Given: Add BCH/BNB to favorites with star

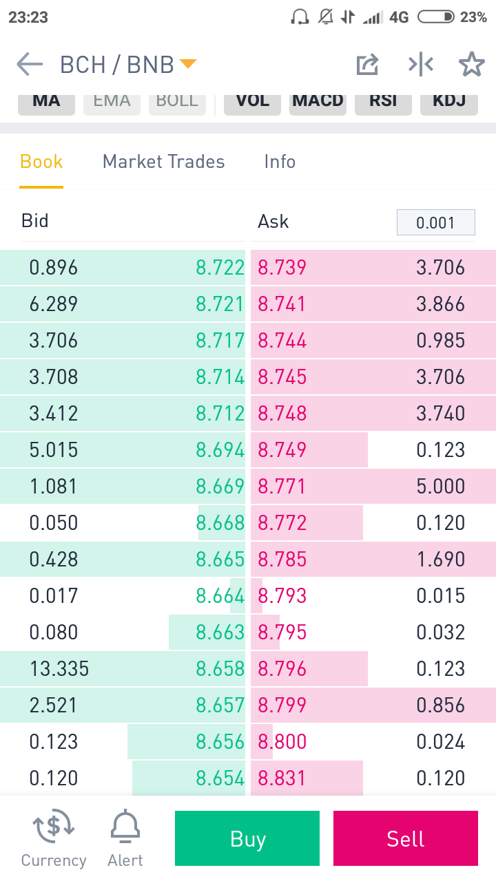Looking at the screenshot, I should (x=472, y=65).
